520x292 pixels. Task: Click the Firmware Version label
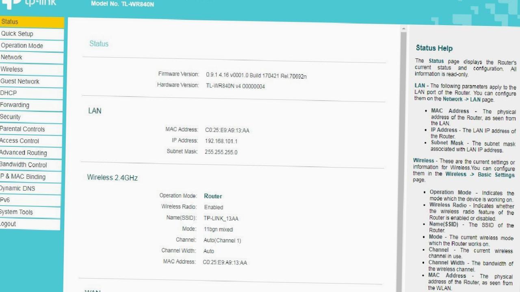[x=179, y=74]
